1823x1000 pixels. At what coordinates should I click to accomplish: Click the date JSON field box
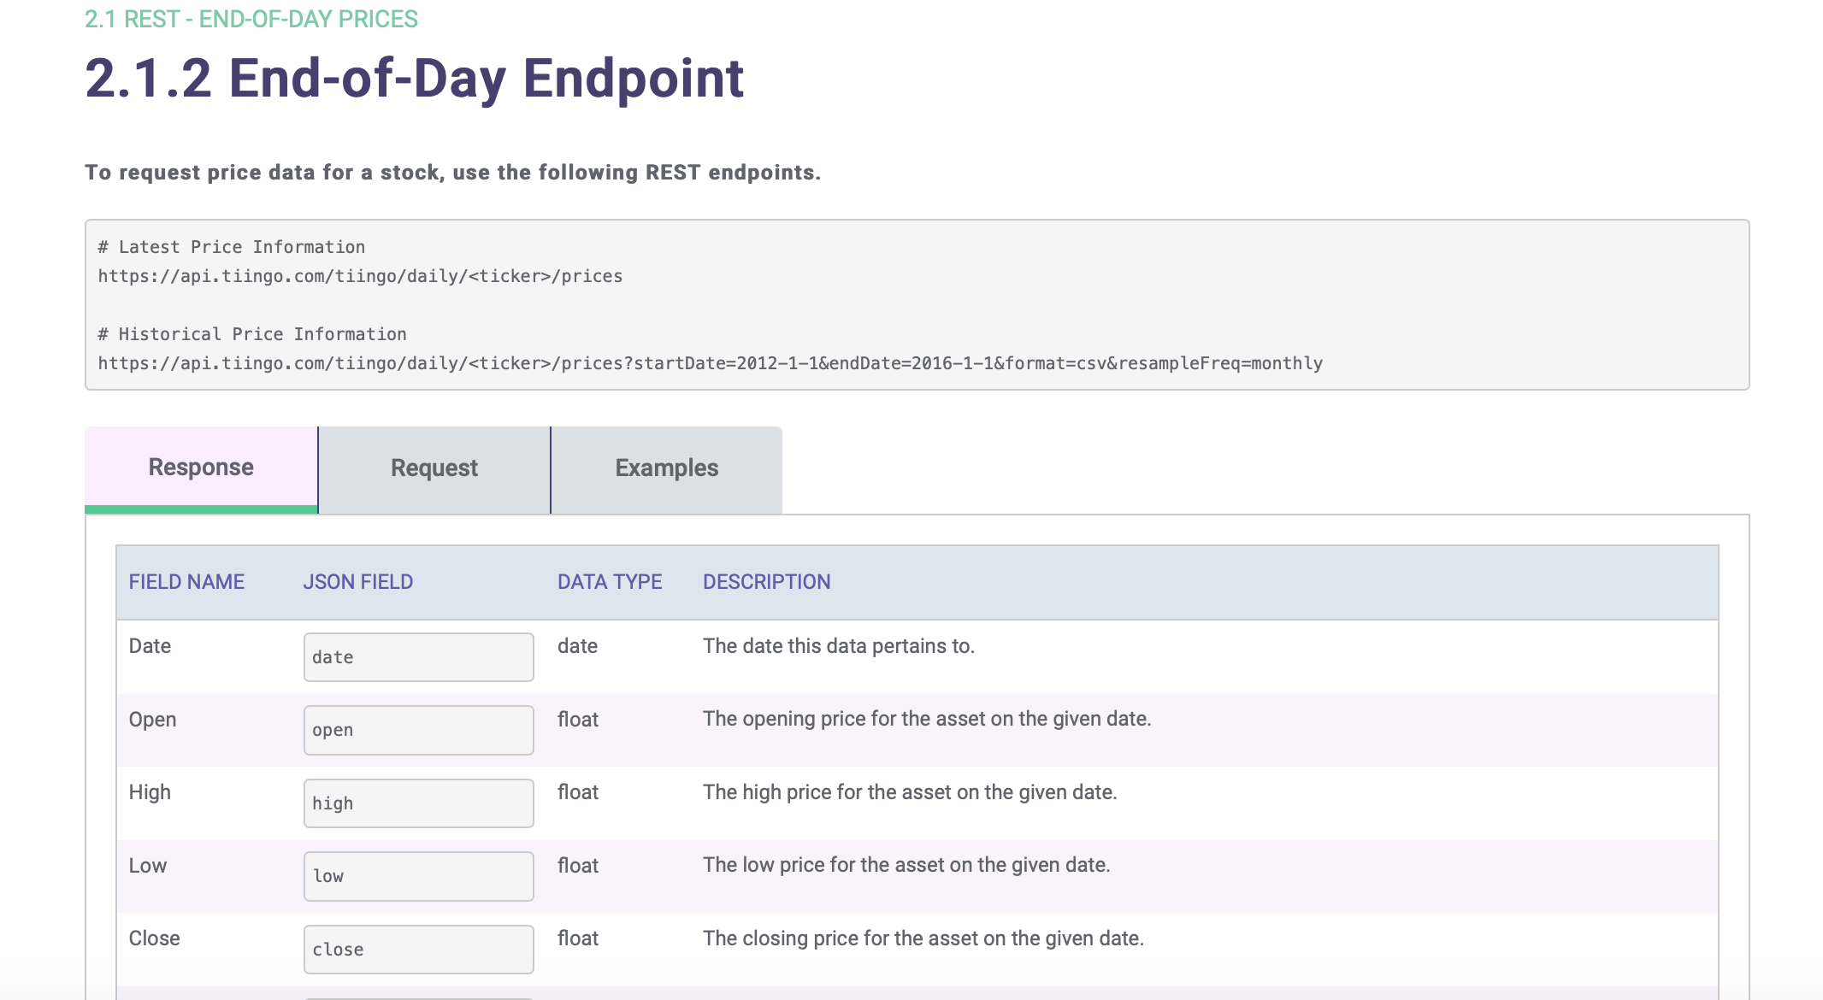[418, 657]
